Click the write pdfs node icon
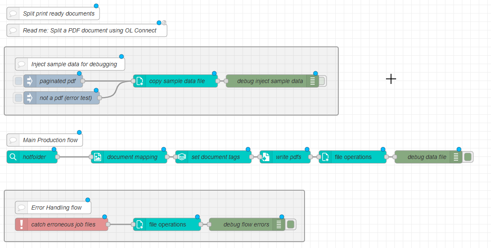The height and width of the screenshot is (248, 491). pos(266,157)
